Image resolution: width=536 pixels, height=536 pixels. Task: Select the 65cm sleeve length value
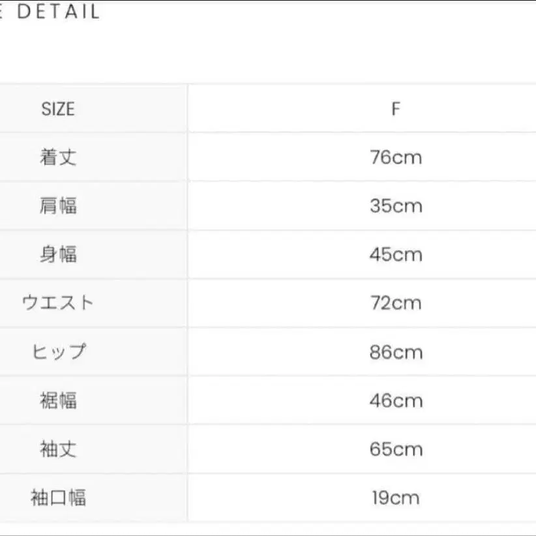coord(395,449)
